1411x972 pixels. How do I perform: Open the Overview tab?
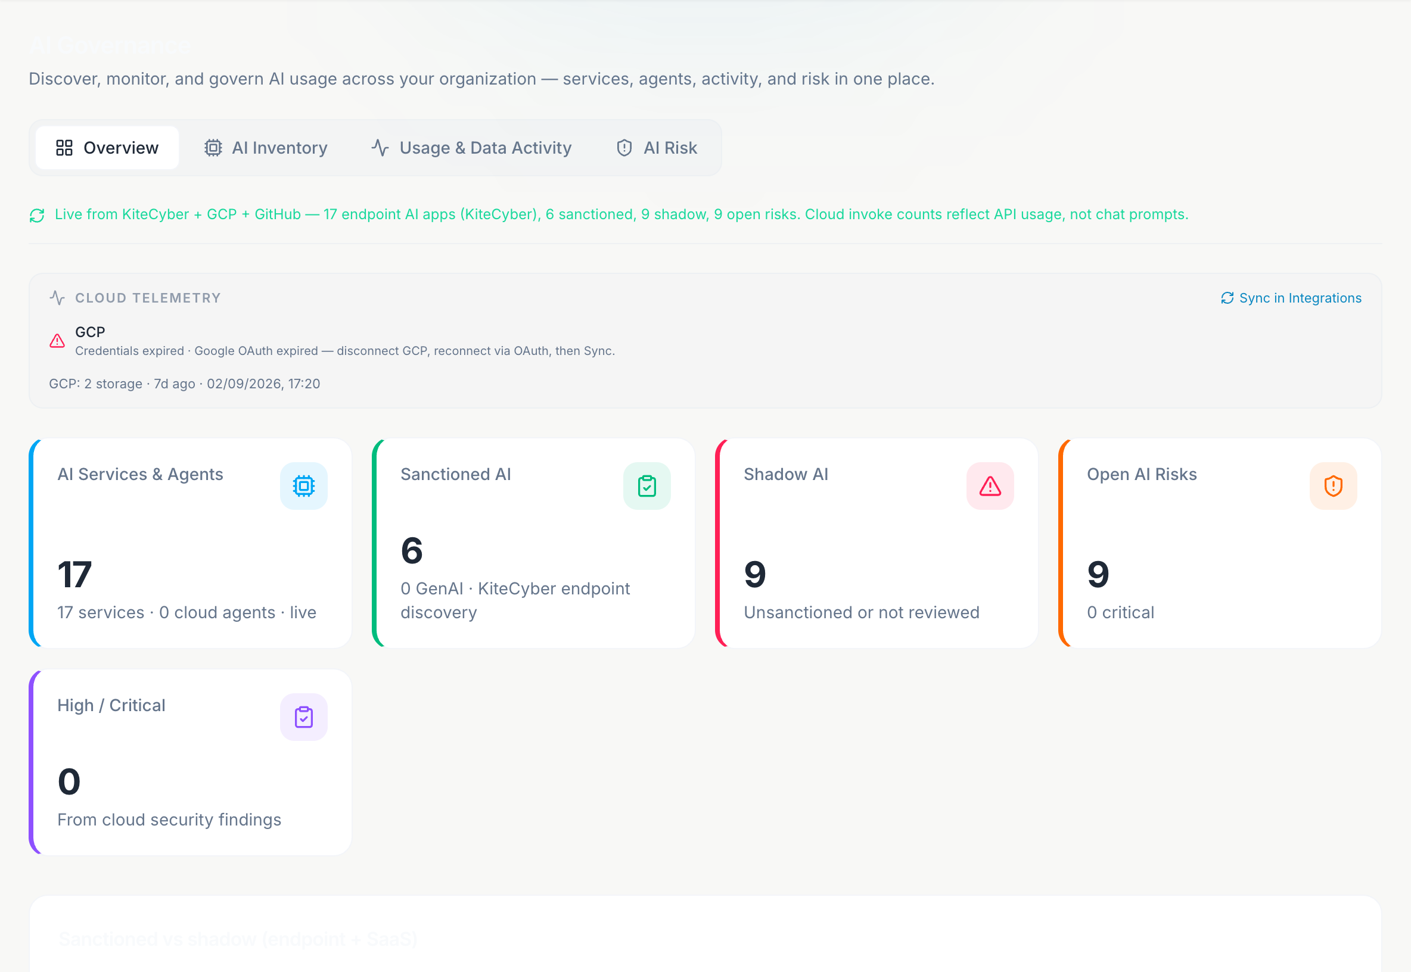(107, 147)
